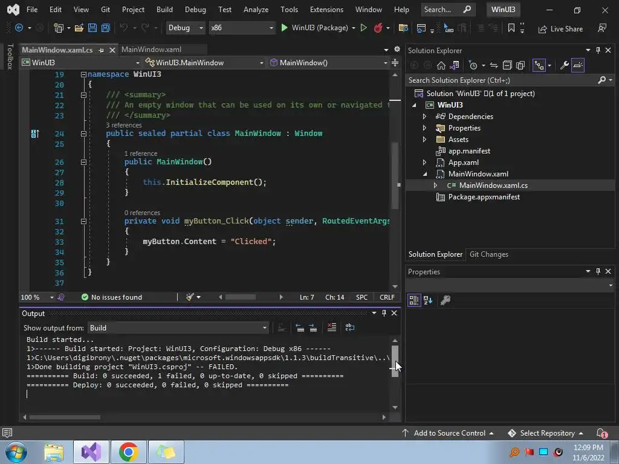
Task: Click the feedback person icon
Action: (x=602, y=28)
